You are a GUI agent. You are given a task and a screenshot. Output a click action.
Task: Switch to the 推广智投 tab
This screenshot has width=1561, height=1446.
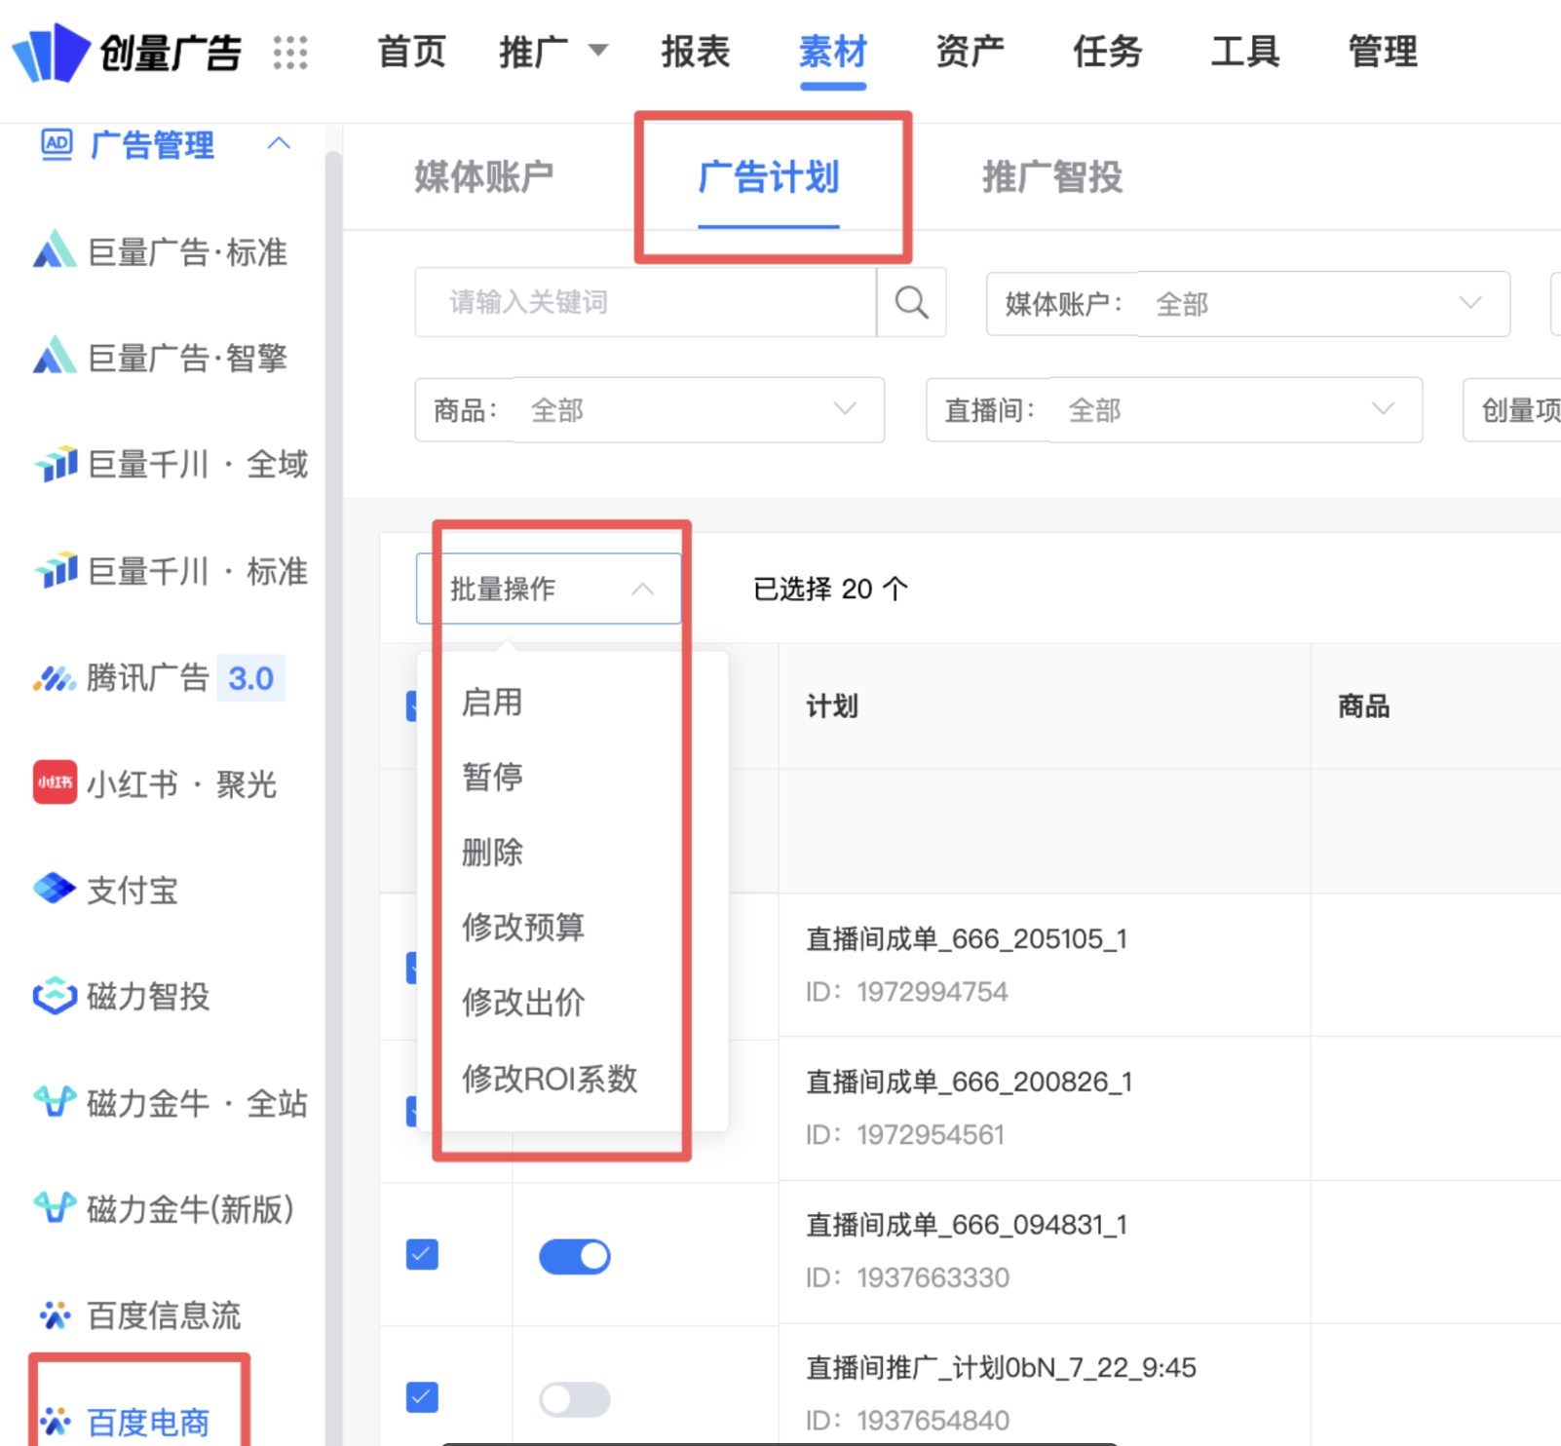1052,177
